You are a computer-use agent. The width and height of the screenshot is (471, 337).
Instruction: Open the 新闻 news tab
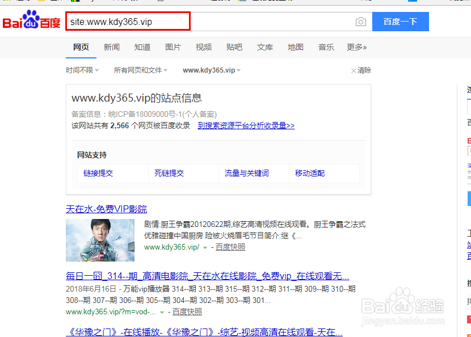111,48
